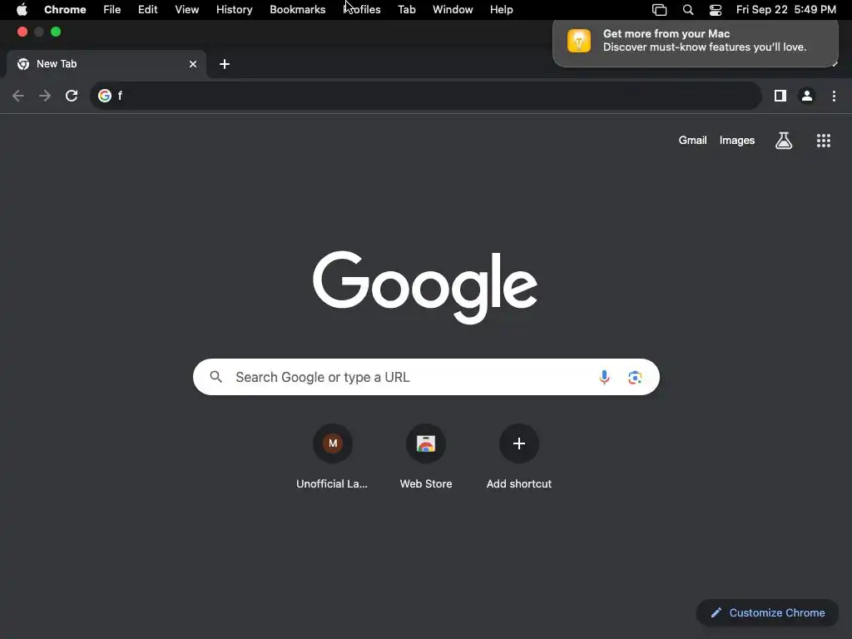Click the date and time in menu bar
Screen dimensions: 852x639
pos(786,10)
